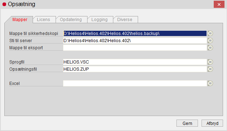Cancel with the Afbryd button
Image resolution: width=227 pixels, height=131 pixels.
pyautogui.click(x=212, y=124)
